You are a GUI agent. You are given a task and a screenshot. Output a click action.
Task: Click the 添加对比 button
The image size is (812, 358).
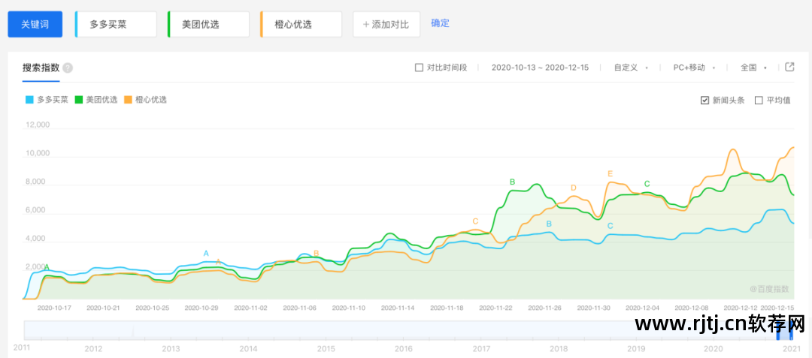pos(386,24)
